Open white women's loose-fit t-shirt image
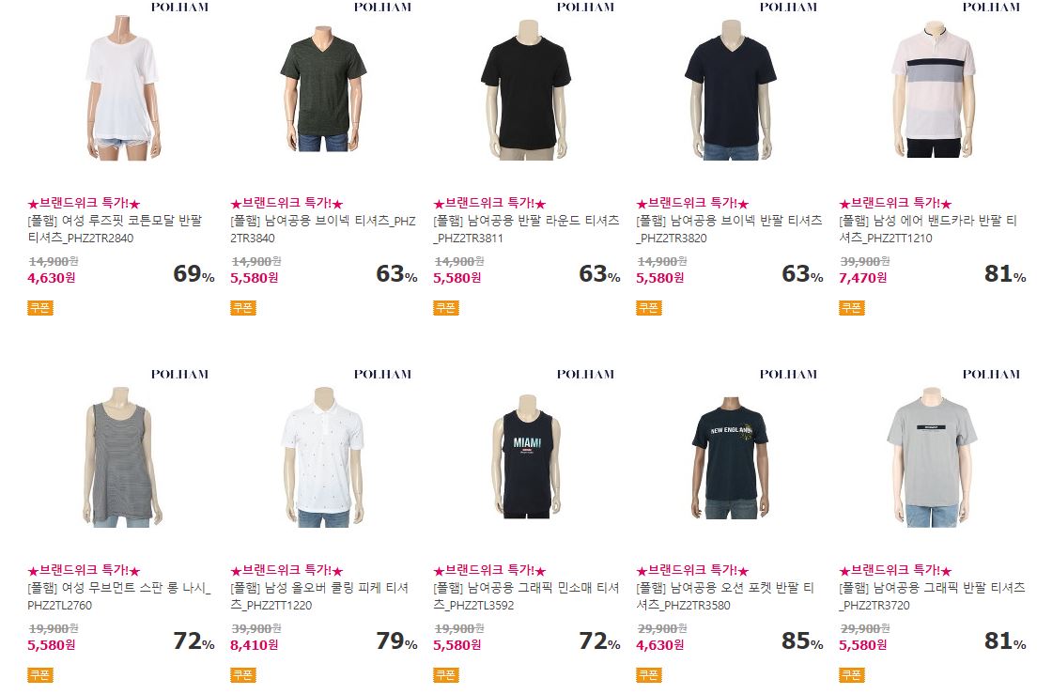 click(x=121, y=88)
